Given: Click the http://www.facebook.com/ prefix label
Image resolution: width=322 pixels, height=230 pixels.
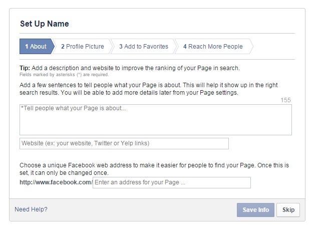Looking at the screenshot, I should (x=56, y=182).
